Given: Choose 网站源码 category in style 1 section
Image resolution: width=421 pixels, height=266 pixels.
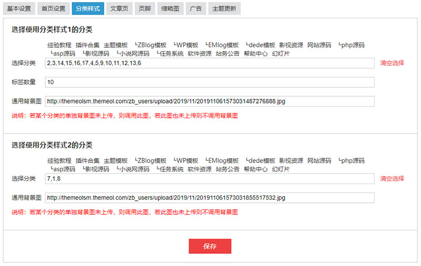Looking at the screenshot, I should point(319,45).
